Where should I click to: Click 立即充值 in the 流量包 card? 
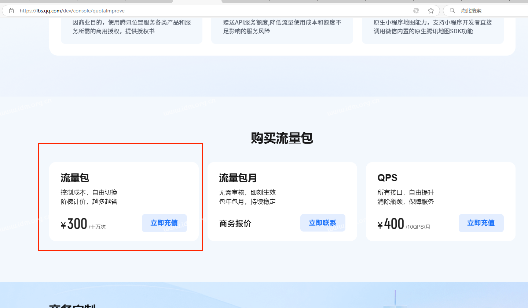tap(164, 223)
